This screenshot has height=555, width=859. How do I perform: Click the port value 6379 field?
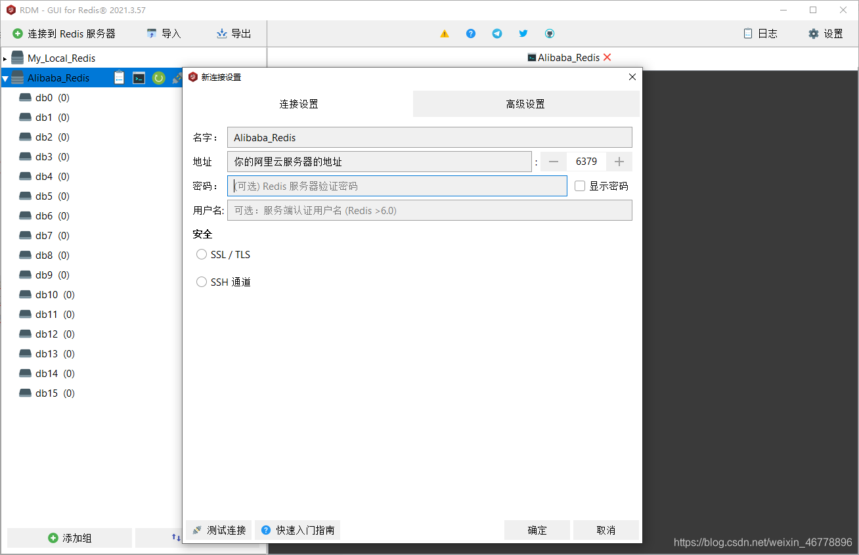coord(586,162)
